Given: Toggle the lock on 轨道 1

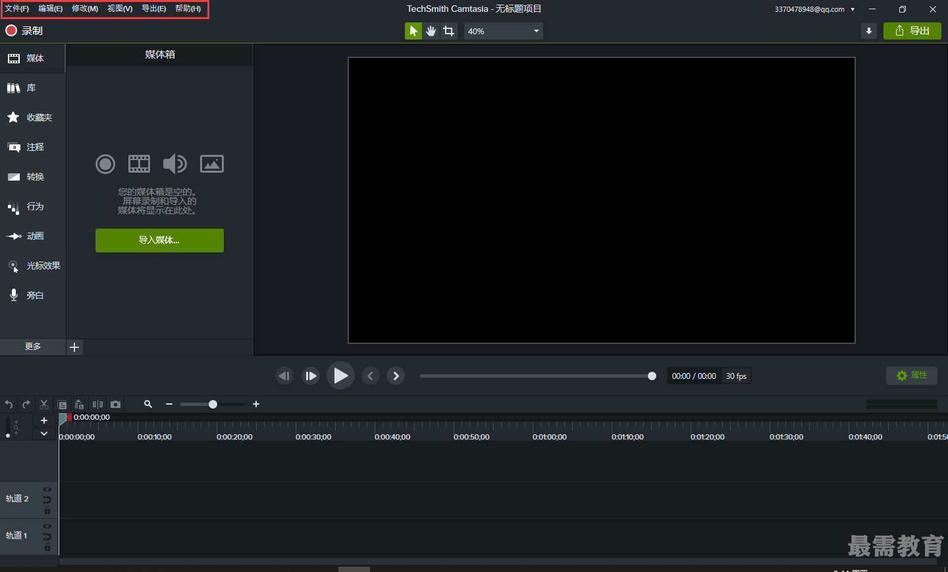Looking at the screenshot, I should pos(47,548).
